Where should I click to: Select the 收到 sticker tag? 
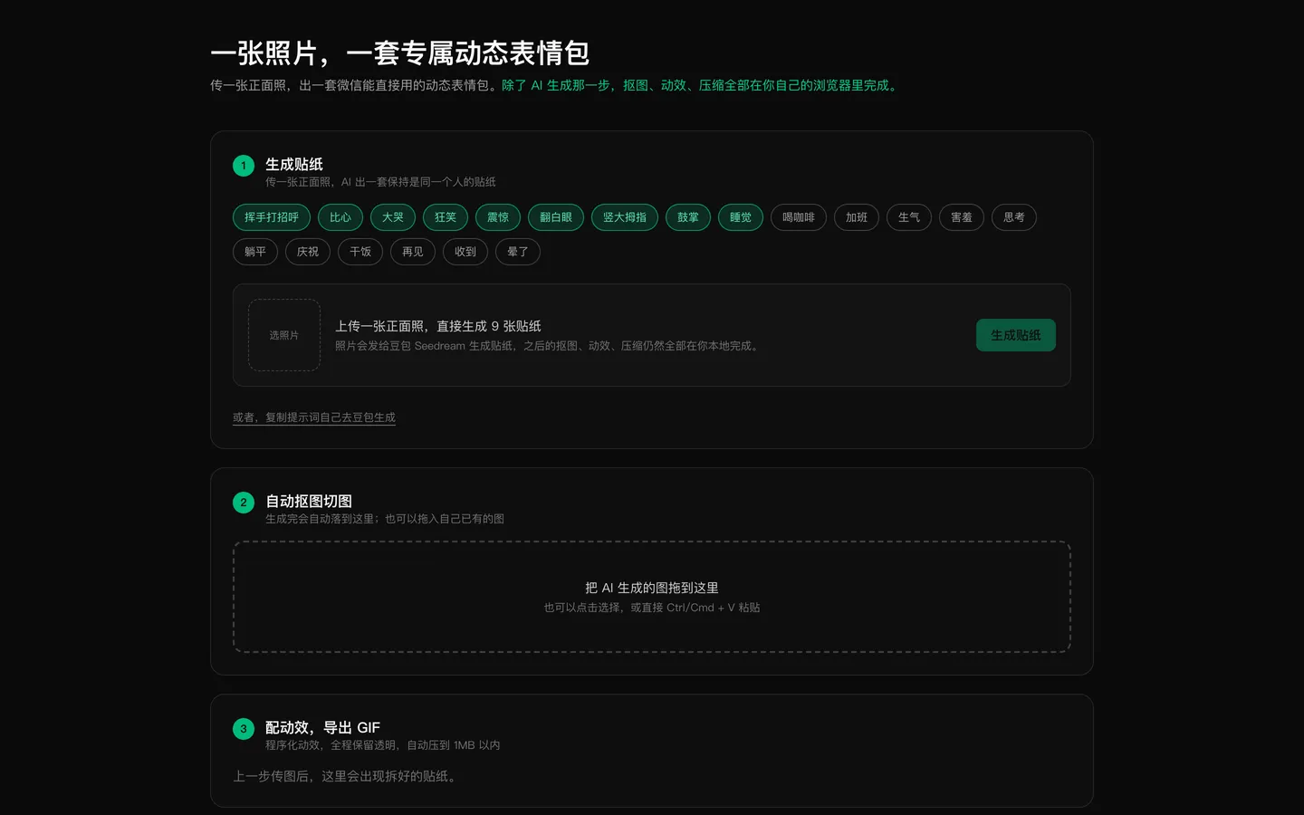(x=465, y=252)
